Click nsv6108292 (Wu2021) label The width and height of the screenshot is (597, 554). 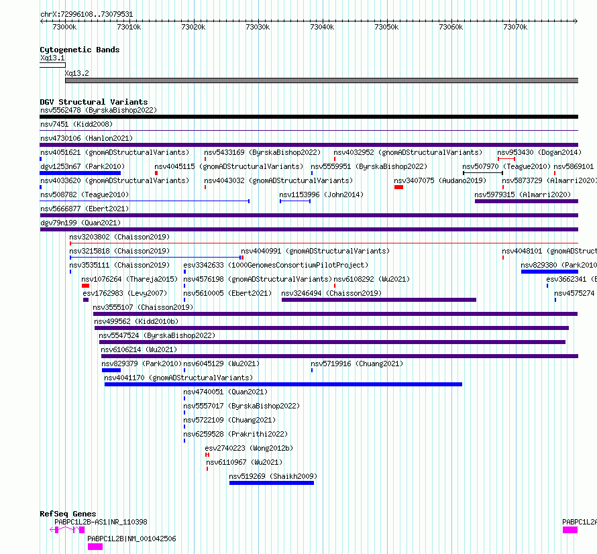372,279
